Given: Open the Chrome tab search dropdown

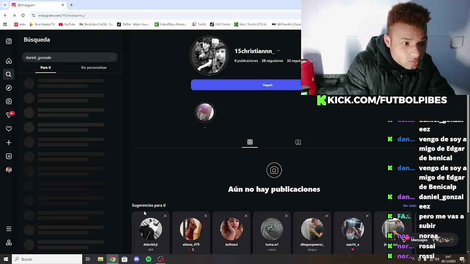Looking at the screenshot, I should [5, 5].
